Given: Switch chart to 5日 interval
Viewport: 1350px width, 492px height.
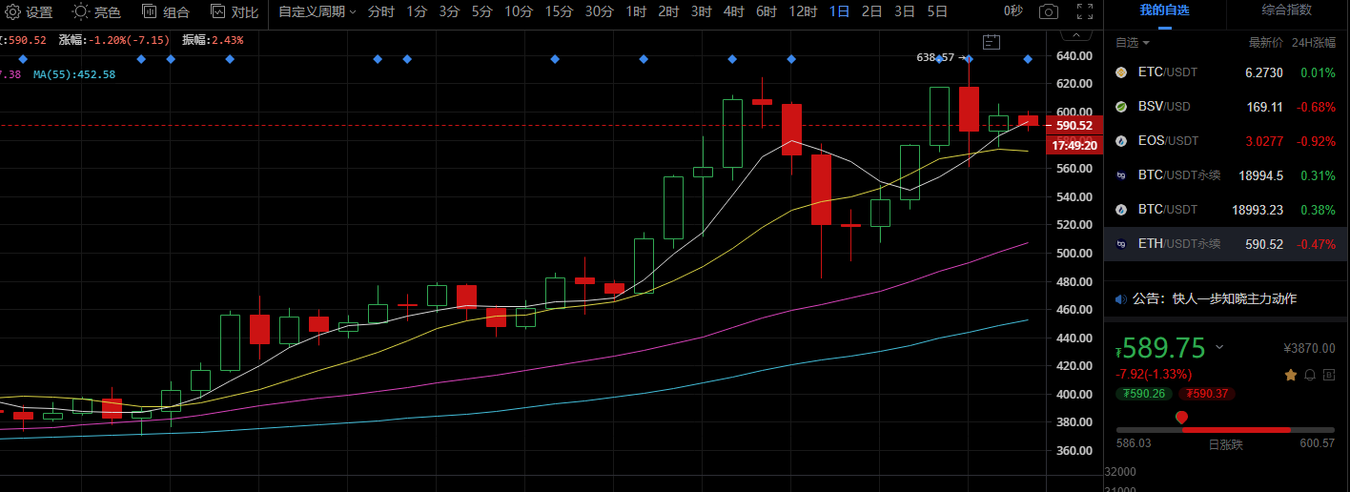Looking at the screenshot, I should (937, 12).
